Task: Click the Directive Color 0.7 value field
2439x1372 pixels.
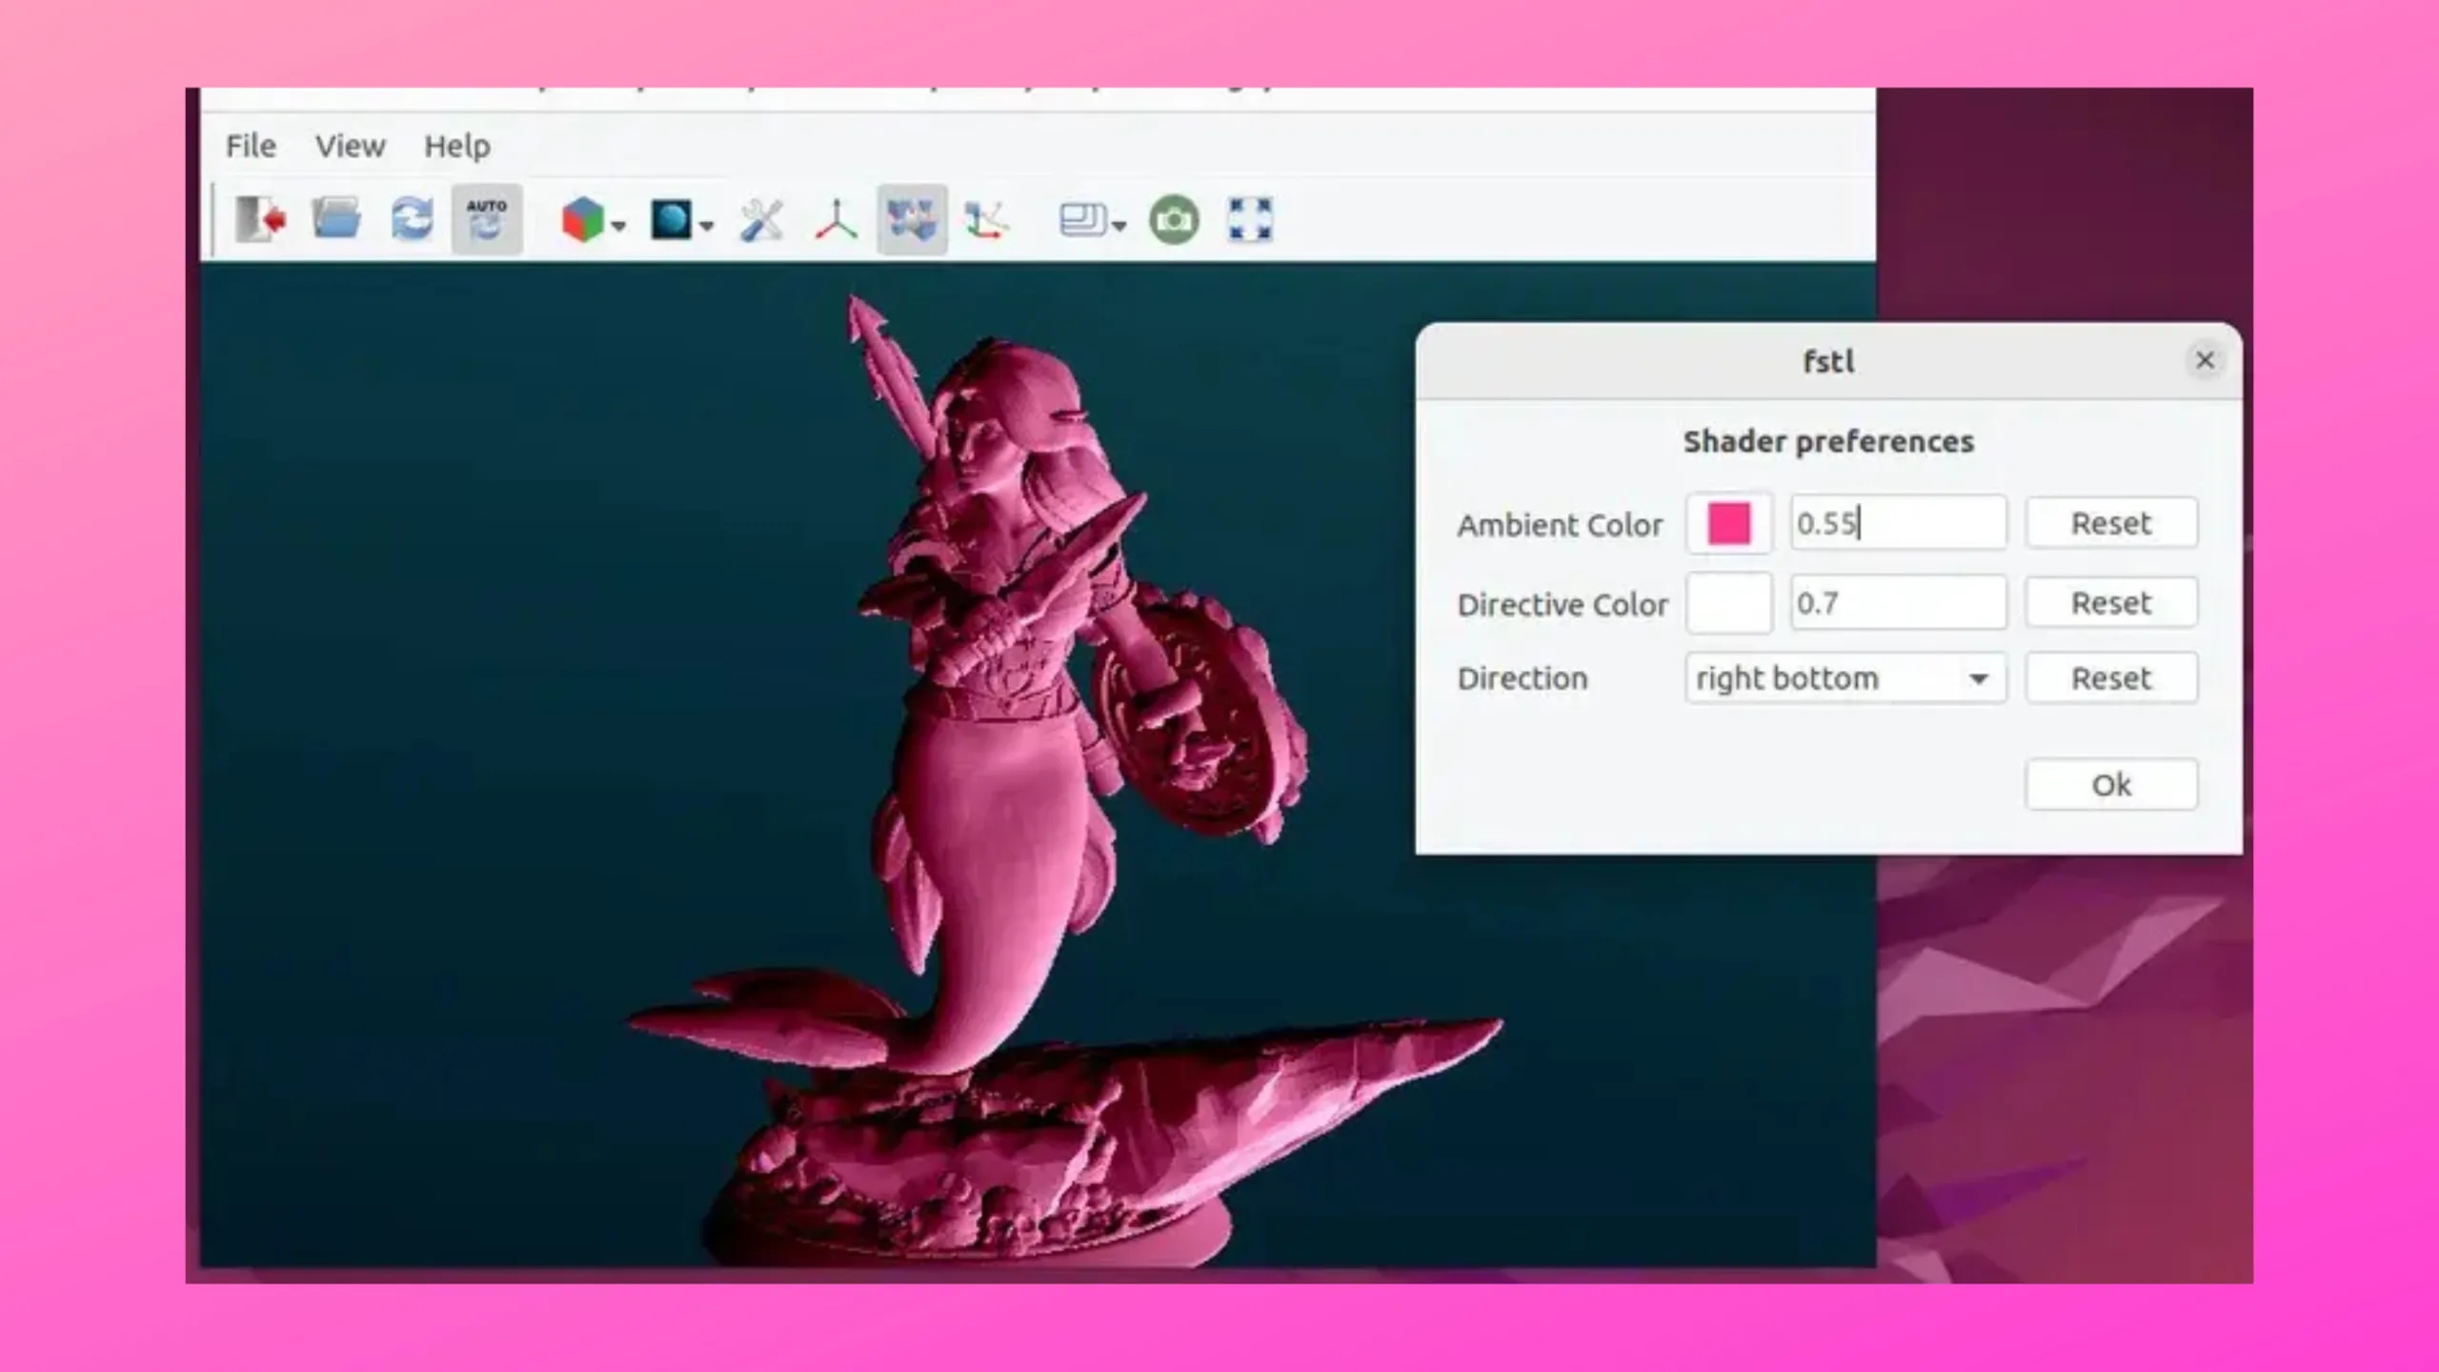Action: pos(1897,603)
